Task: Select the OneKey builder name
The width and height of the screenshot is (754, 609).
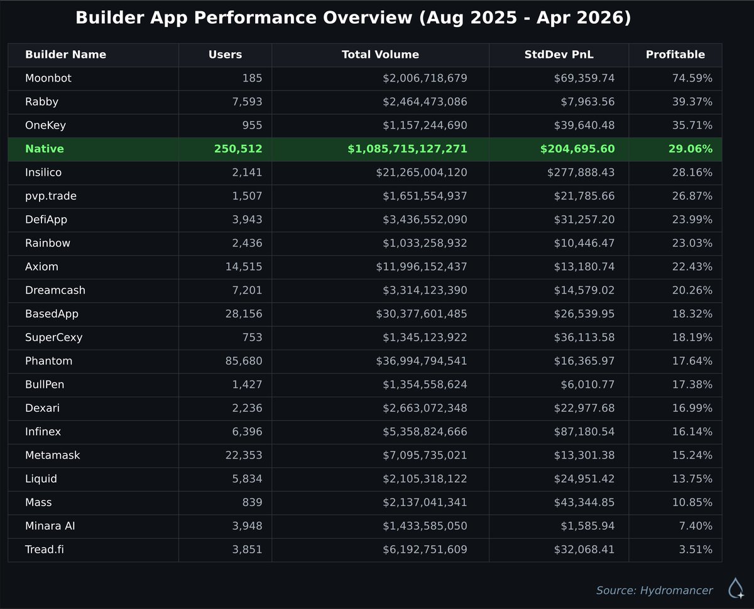Action: point(45,126)
